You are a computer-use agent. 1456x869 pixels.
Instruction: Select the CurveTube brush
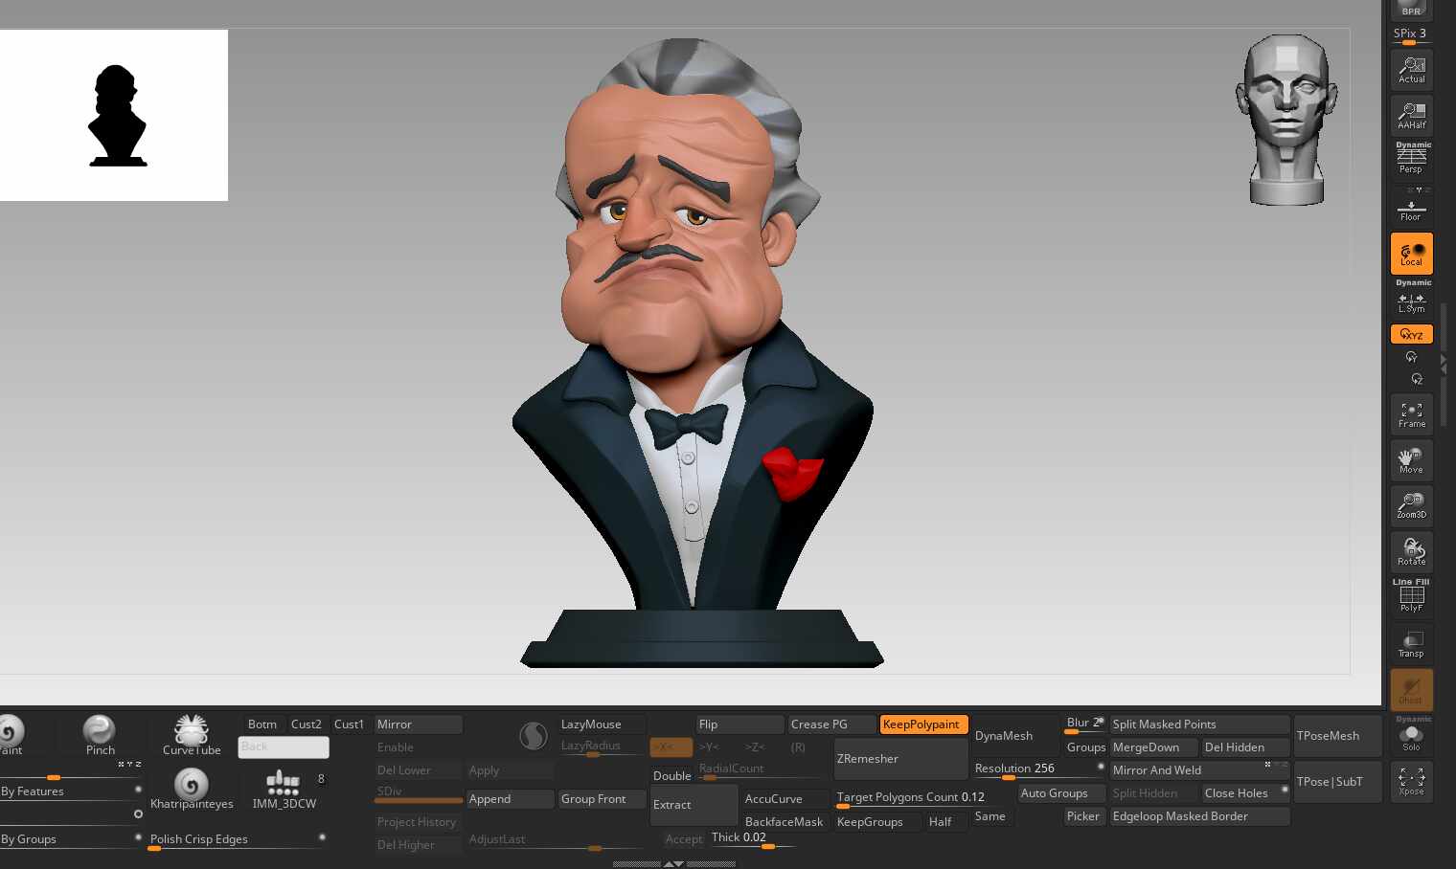(x=192, y=735)
